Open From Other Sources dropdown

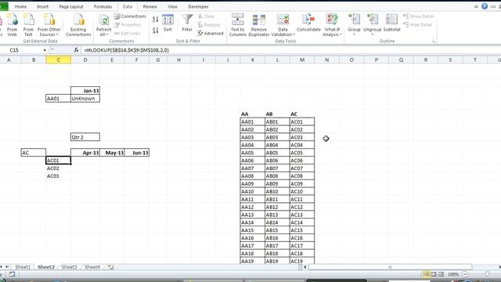click(x=49, y=25)
